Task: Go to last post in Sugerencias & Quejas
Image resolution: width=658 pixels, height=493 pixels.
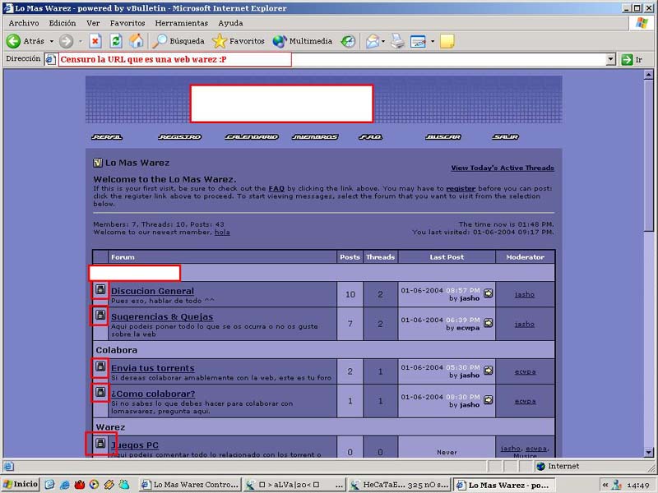Action: [x=488, y=323]
